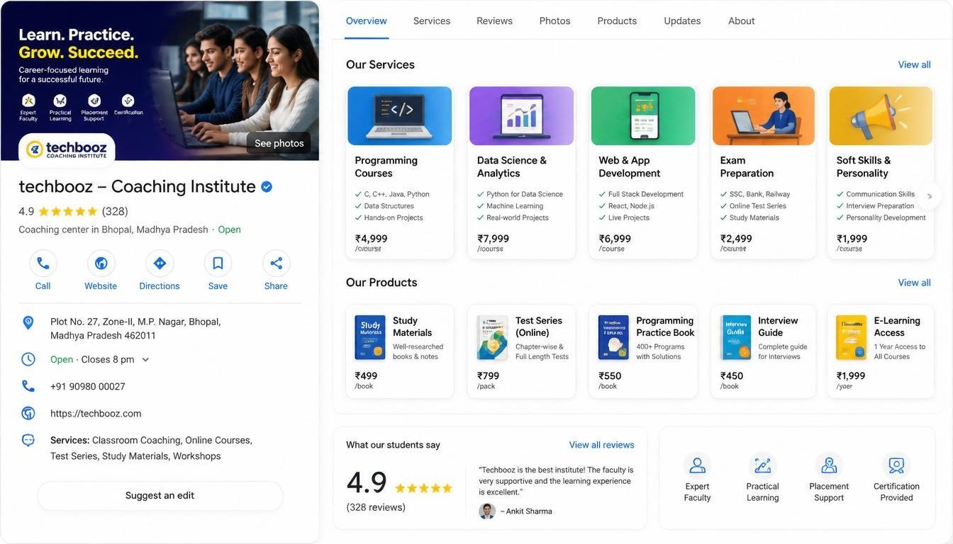Click the Share icon
953x544 pixels.
point(276,263)
